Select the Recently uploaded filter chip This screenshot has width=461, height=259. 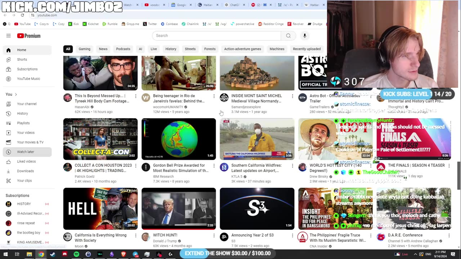click(307, 49)
